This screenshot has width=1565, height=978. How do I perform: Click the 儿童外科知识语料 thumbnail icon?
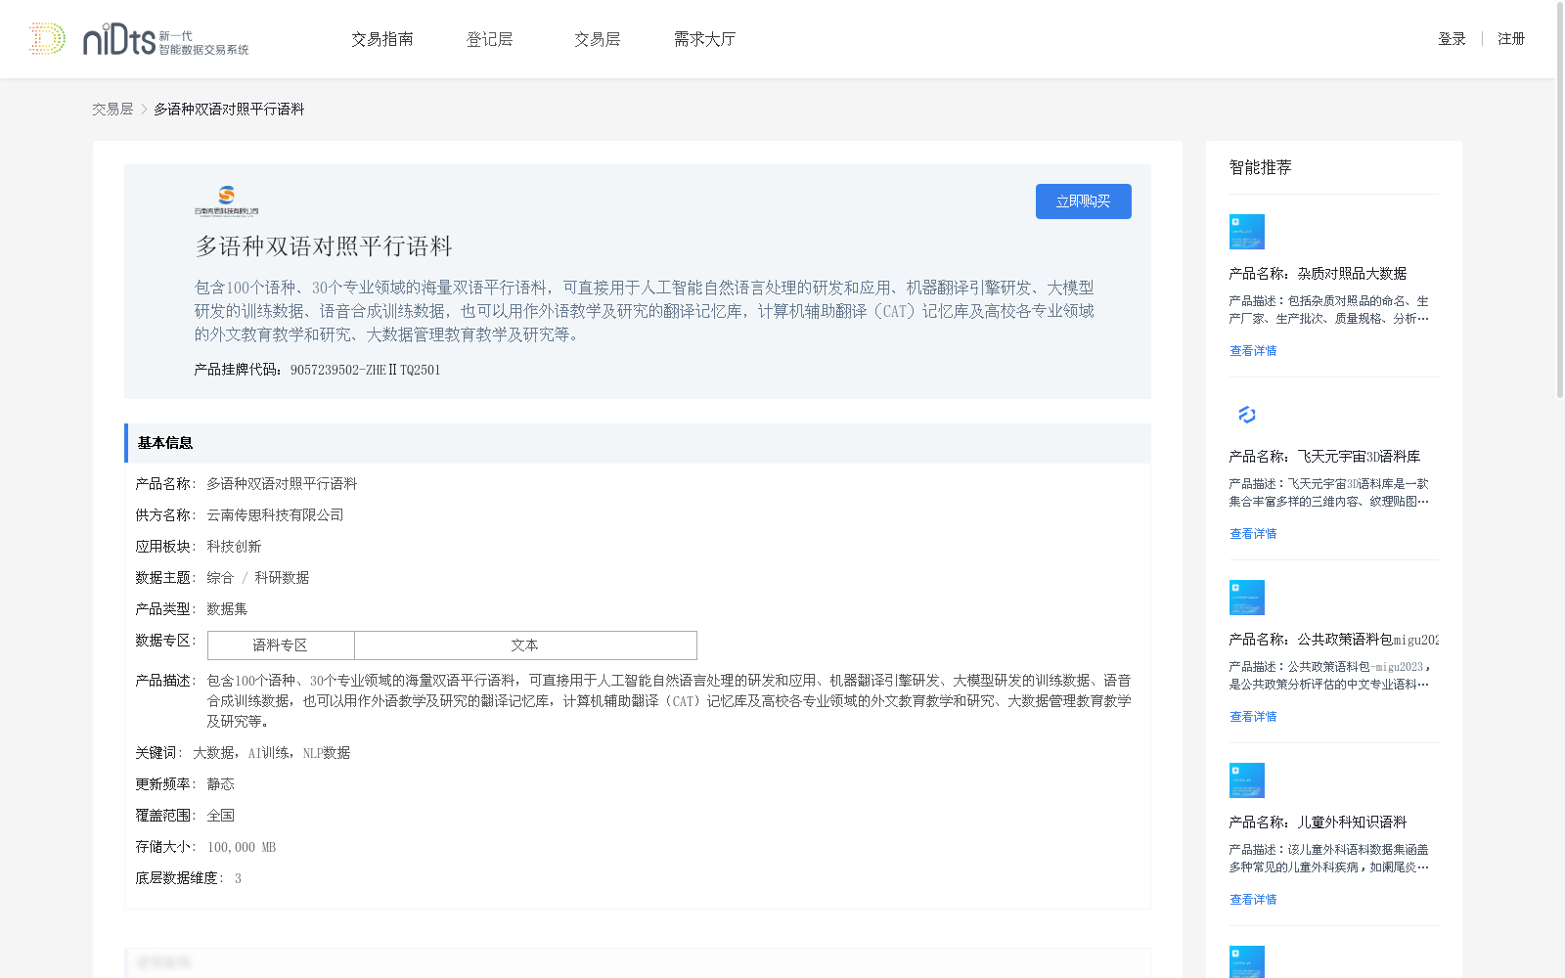pos(1247,780)
